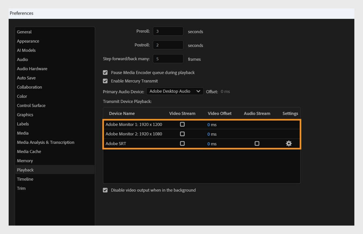Disable Enable Mercury Transmit
Viewport: 363px width, 234px height.
(x=106, y=81)
